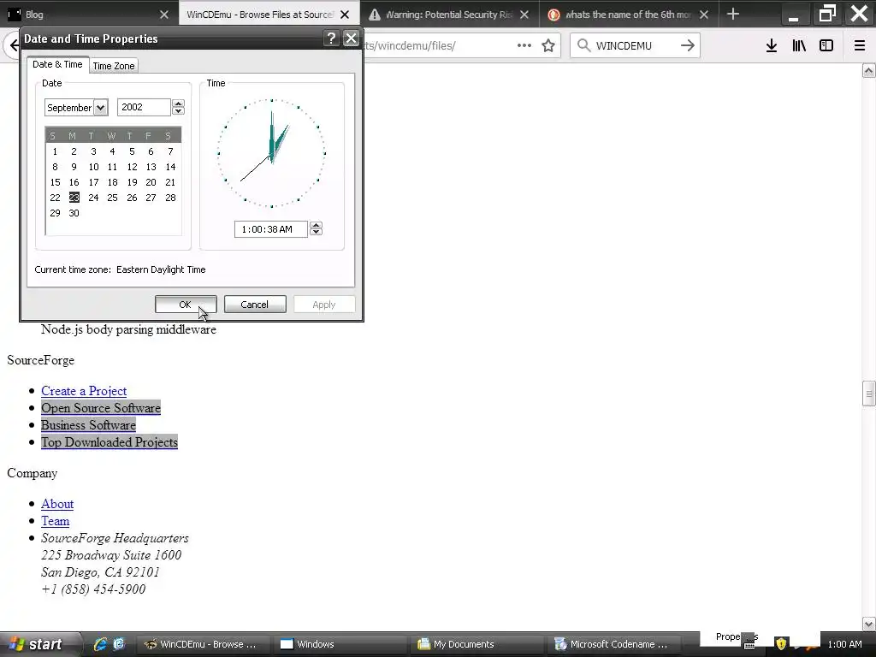Open the Team link

56,521
